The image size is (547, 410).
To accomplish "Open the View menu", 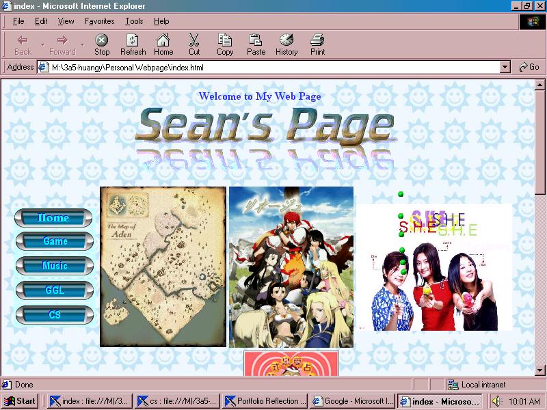I will 66,21.
